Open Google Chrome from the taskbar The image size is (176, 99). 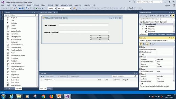[x=43, y=97]
